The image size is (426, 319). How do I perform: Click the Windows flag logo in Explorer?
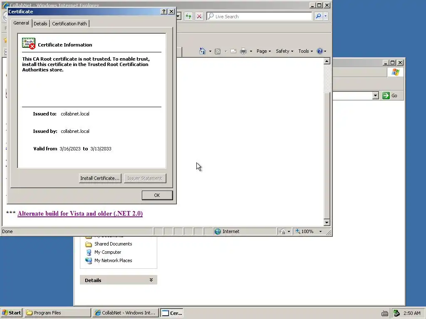[x=395, y=72]
